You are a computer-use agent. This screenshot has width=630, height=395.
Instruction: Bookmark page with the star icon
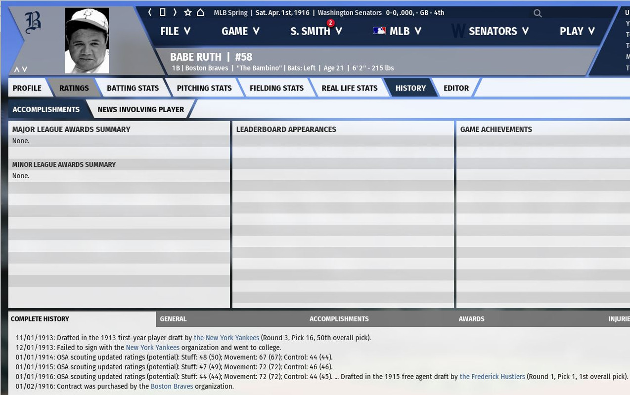(188, 12)
